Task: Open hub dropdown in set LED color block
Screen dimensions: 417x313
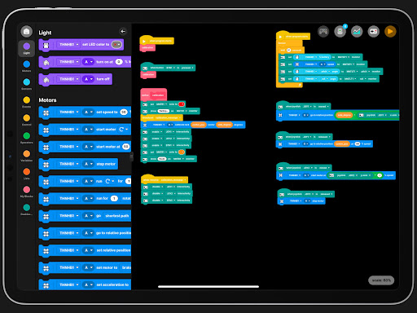Action: [69, 44]
